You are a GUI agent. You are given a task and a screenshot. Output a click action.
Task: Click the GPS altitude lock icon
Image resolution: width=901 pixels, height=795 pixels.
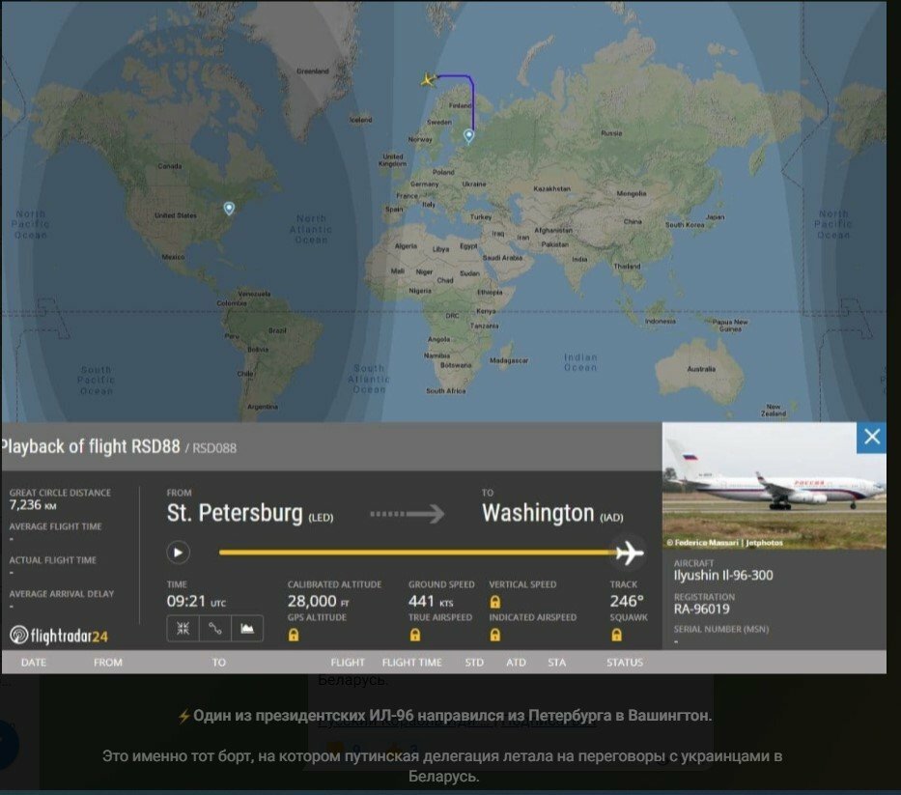[294, 635]
